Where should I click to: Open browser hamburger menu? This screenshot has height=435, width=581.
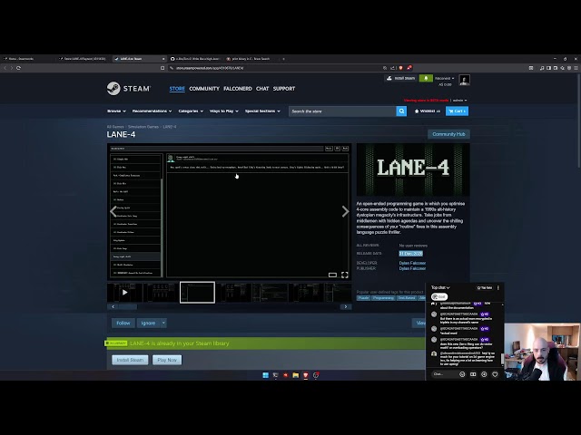click(576, 68)
